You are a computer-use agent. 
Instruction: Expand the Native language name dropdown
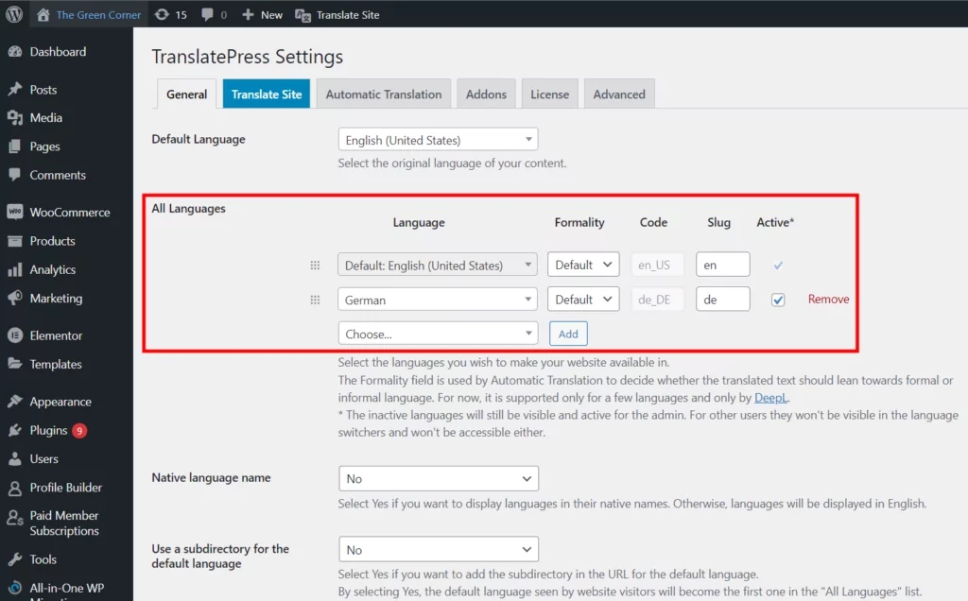pos(438,478)
